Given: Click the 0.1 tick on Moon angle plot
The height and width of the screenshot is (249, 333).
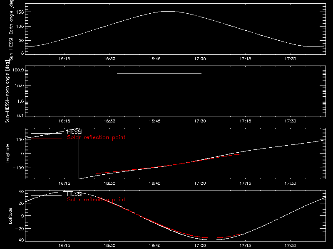Looking at the screenshot, I should pos(20,116).
